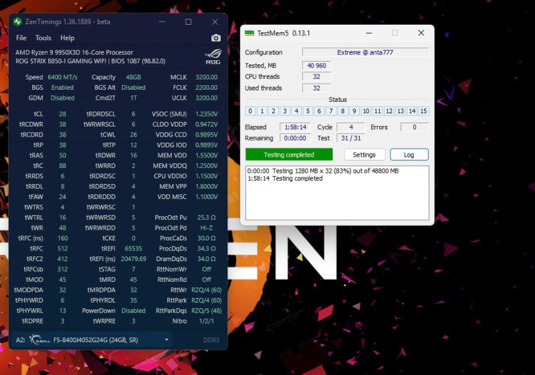Click the VSOC (SMU) value 1.2350V
Screen dimensions: 535x375
point(207,114)
